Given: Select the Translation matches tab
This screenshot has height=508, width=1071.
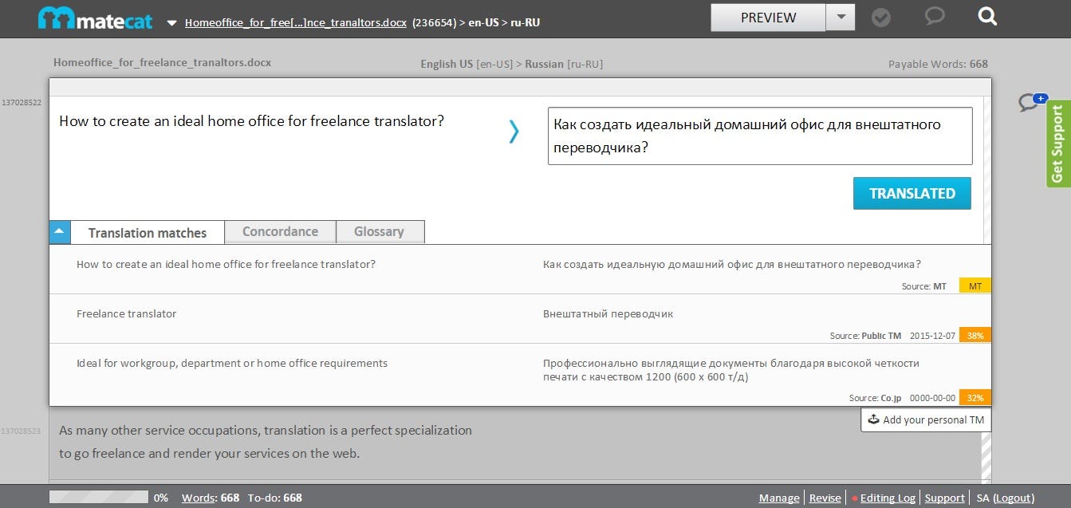Looking at the screenshot, I should click(x=147, y=232).
